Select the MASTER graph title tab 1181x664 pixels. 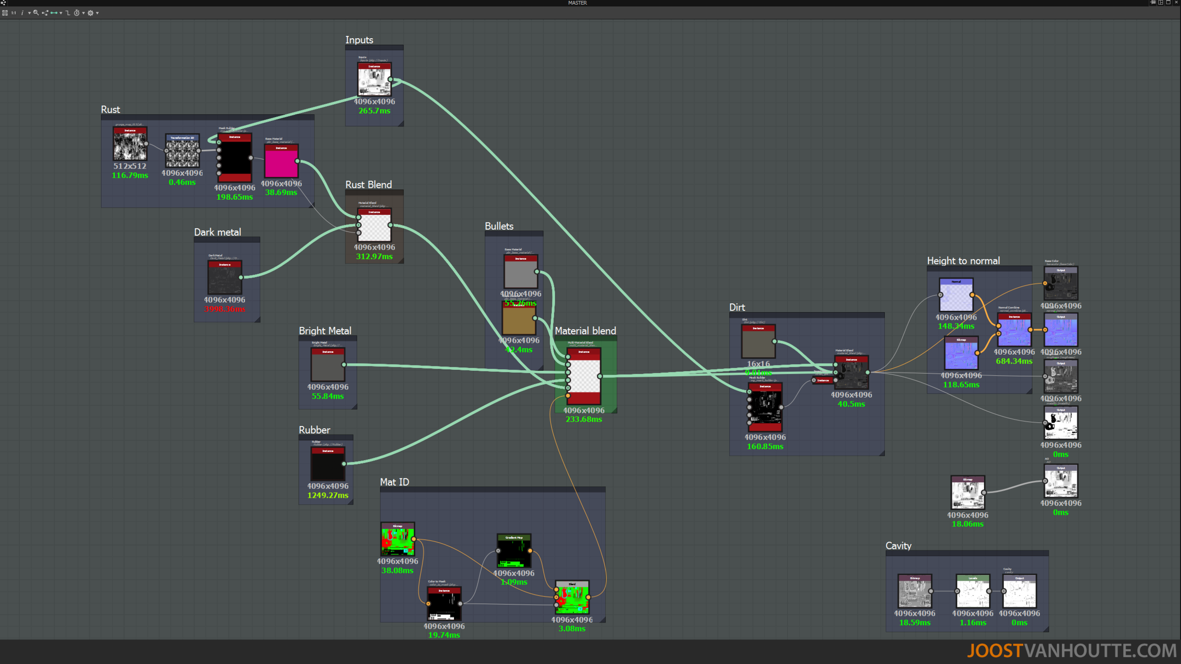577,3
